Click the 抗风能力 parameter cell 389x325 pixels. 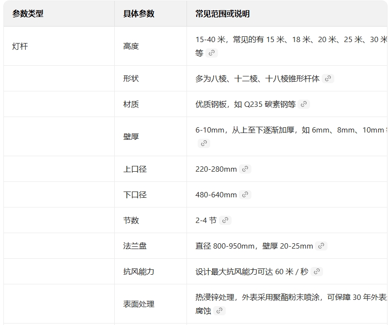[139, 272]
